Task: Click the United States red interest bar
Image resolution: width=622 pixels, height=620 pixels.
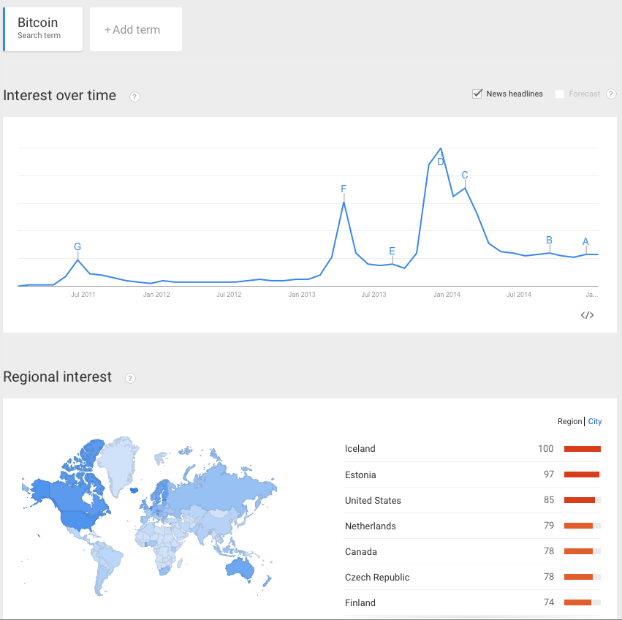Action: pos(580,501)
